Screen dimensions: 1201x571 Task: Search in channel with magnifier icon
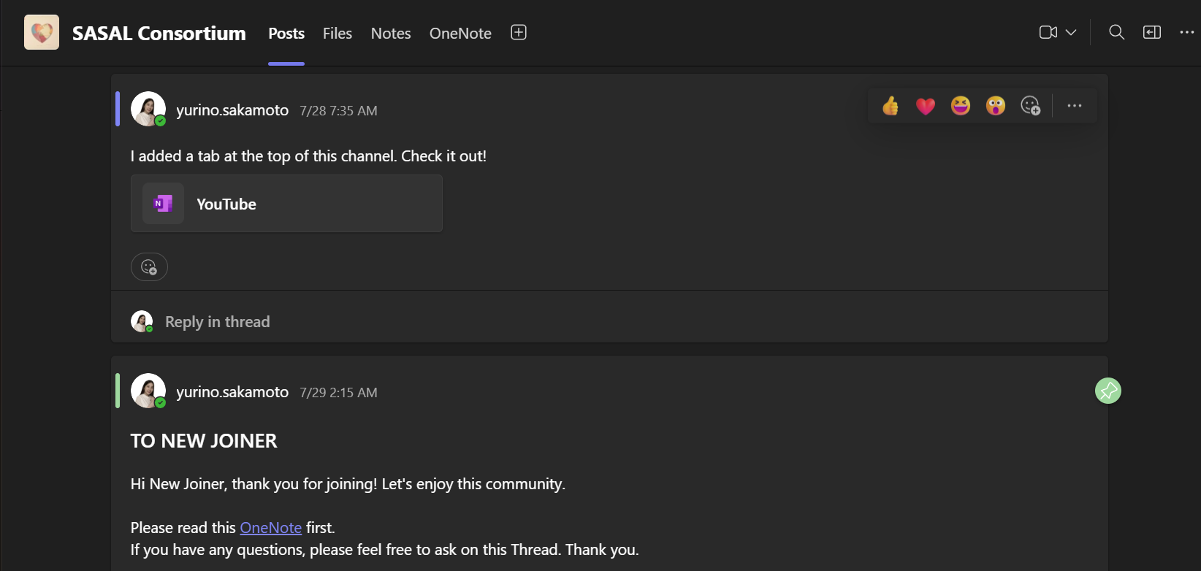pyautogui.click(x=1116, y=33)
